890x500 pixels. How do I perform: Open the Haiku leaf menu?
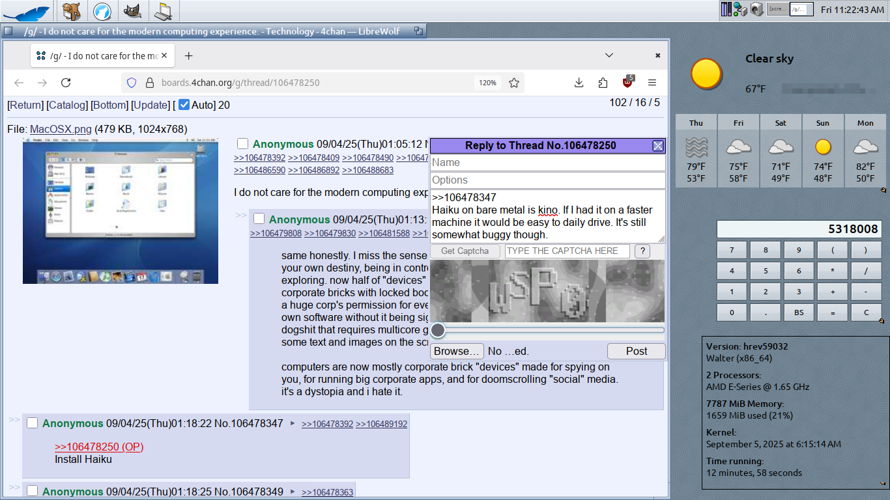27,11
